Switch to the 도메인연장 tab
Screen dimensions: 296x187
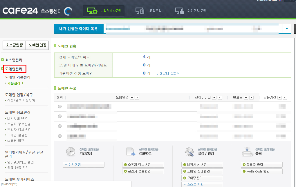[x=37, y=45]
